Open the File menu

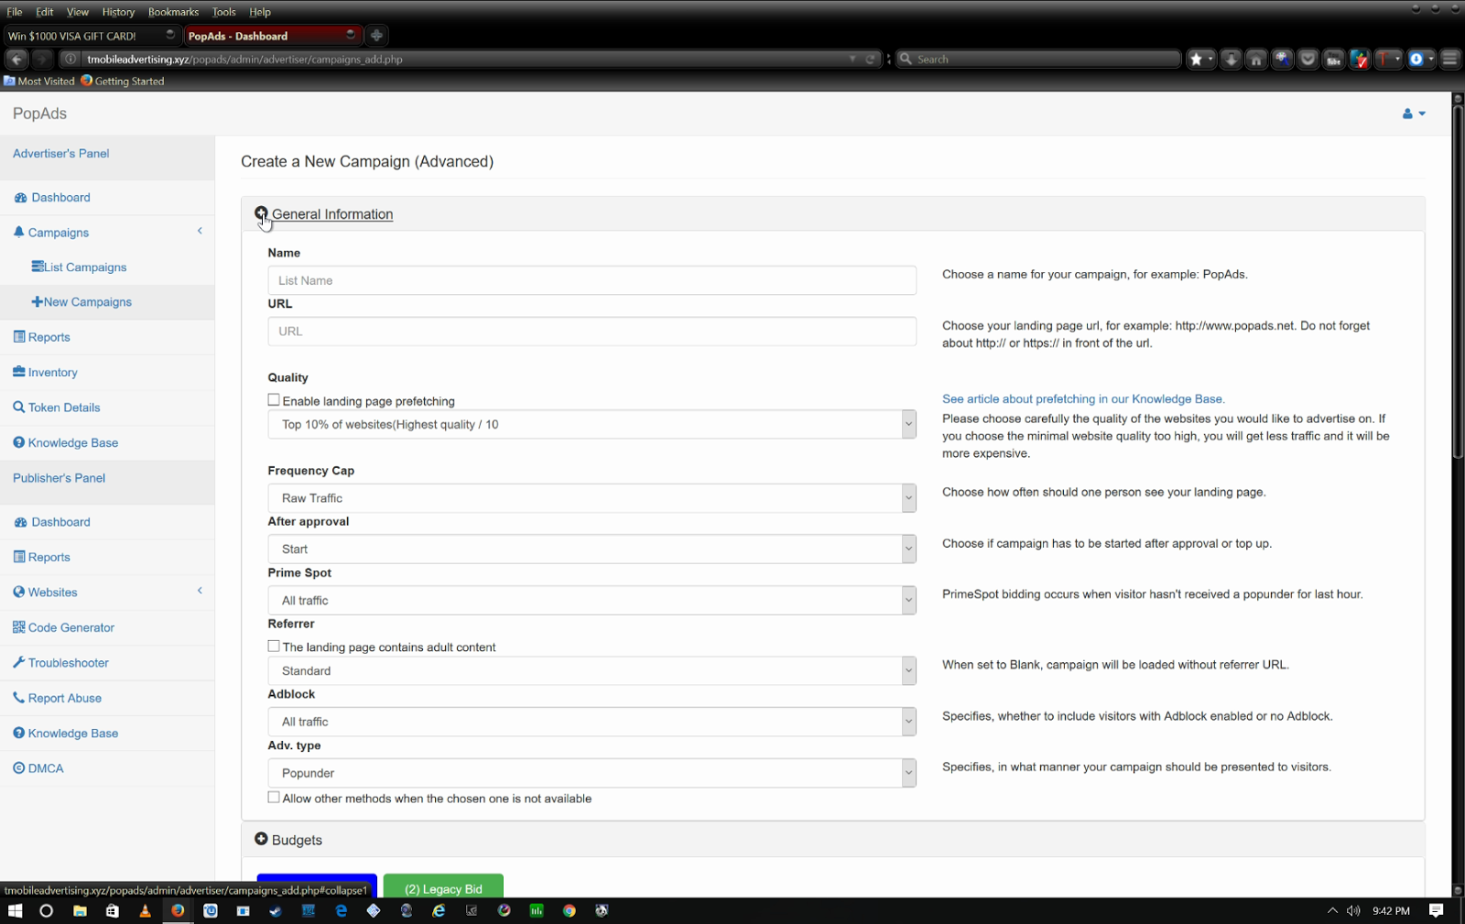pos(14,12)
